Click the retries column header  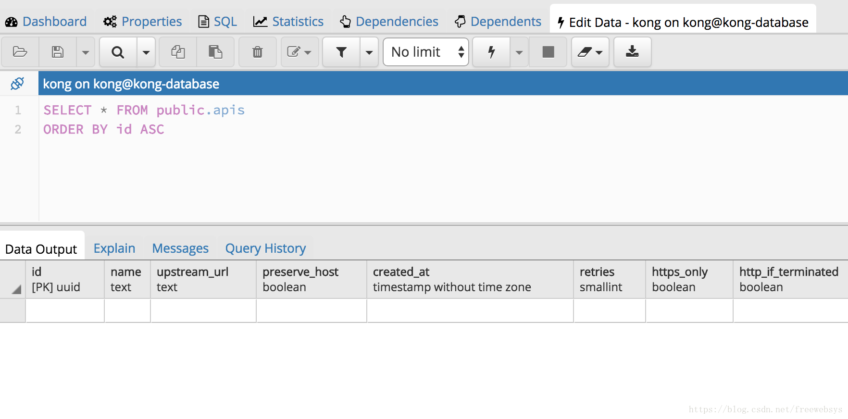pos(610,279)
